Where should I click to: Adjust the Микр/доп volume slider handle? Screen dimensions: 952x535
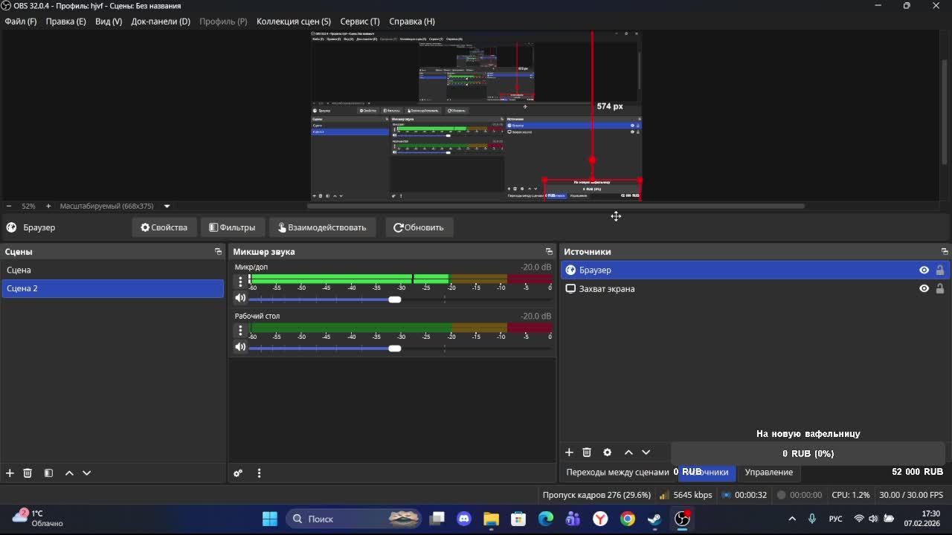pos(395,299)
